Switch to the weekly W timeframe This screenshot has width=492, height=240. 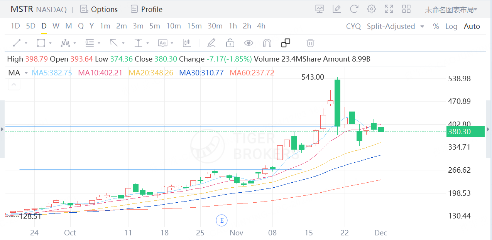pos(56,26)
